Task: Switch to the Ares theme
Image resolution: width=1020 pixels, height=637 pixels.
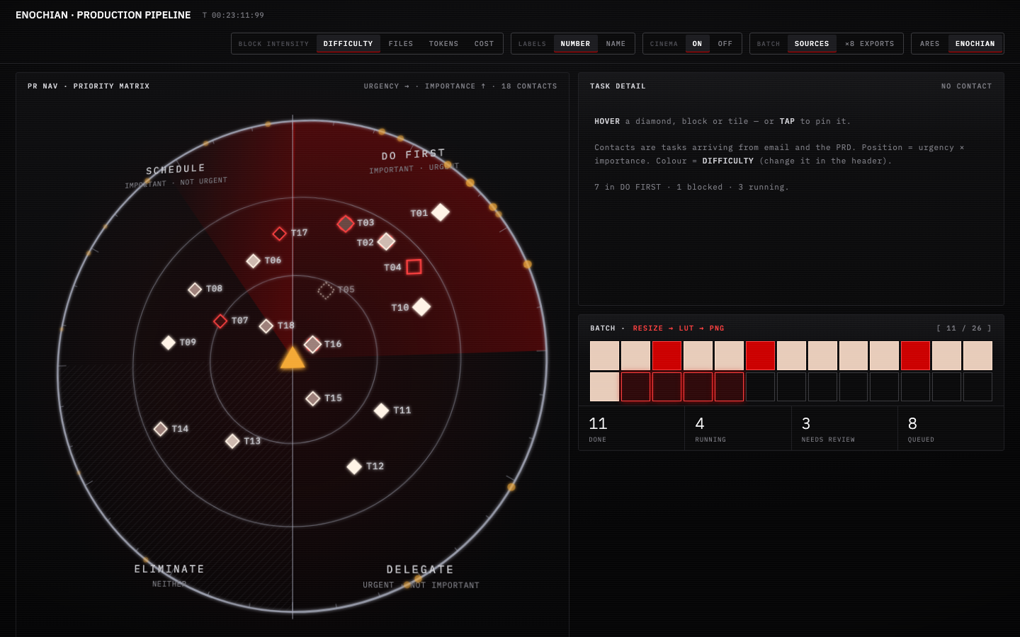Action: click(x=930, y=44)
